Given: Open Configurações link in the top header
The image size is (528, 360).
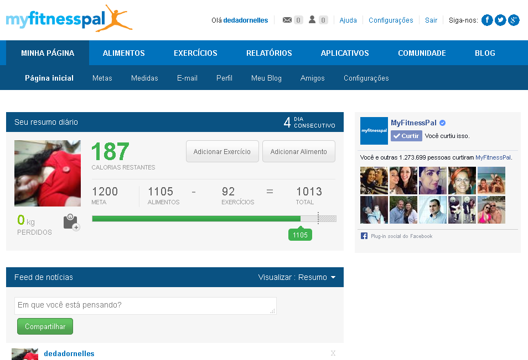Looking at the screenshot, I should (x=391, y=20).
